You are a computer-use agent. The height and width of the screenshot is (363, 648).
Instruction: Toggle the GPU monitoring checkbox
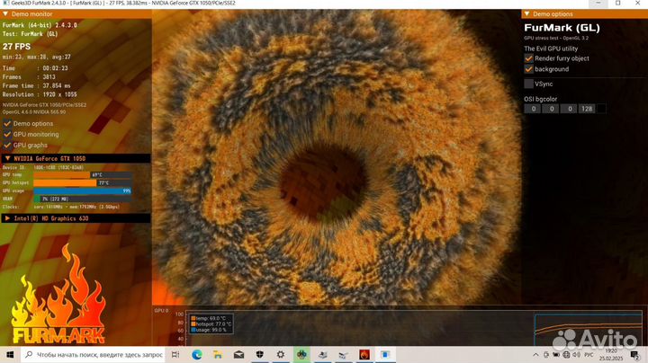click(7, 134)
